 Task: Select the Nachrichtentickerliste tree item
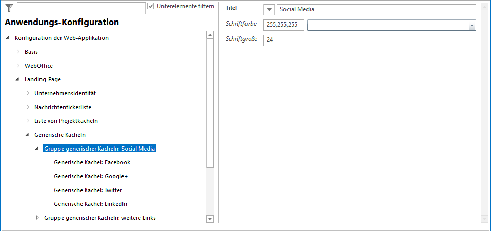63,107
